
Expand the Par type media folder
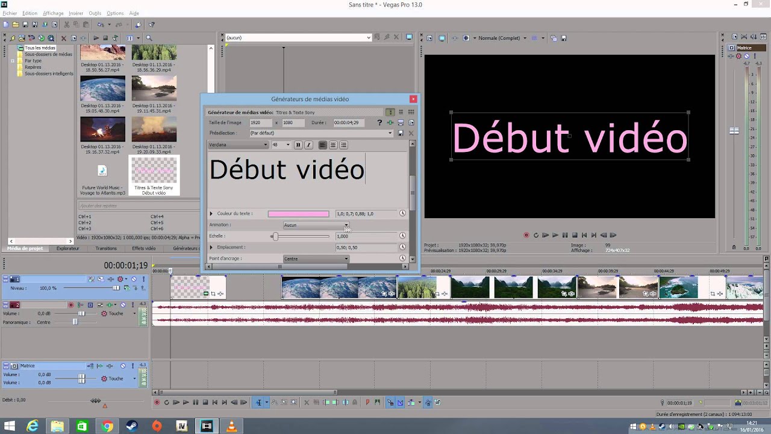pyautogui.click(x=12, y=61)
